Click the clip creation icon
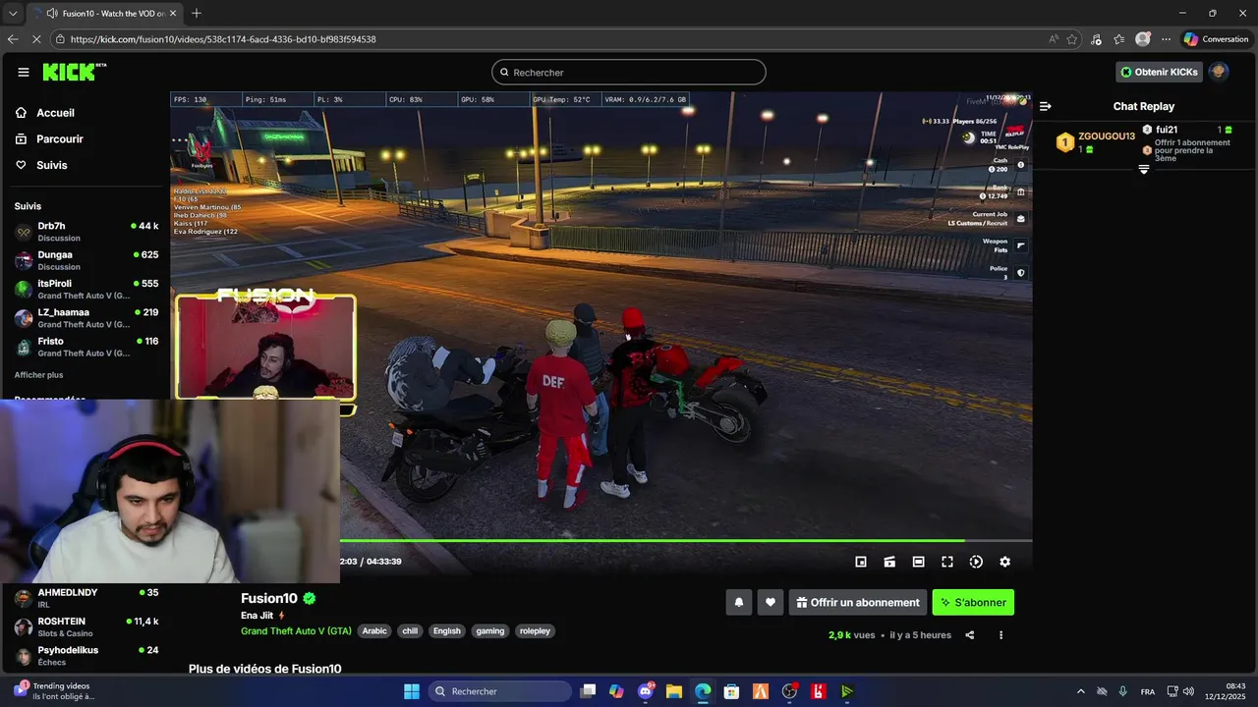The width and height of the screenshot is (1258, 707). click(889, 562)
